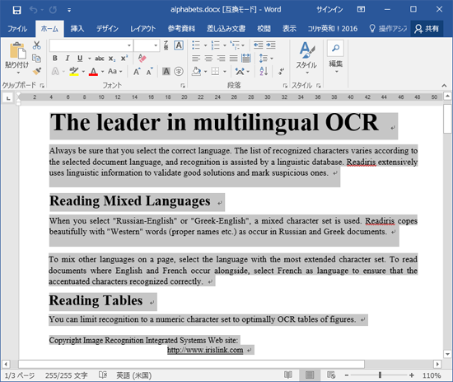This screenshot has width=453, height=382.
Task: Click the Undo arrow in quick access toolbar
Action: pyautogui.click(x=33, y=10)
